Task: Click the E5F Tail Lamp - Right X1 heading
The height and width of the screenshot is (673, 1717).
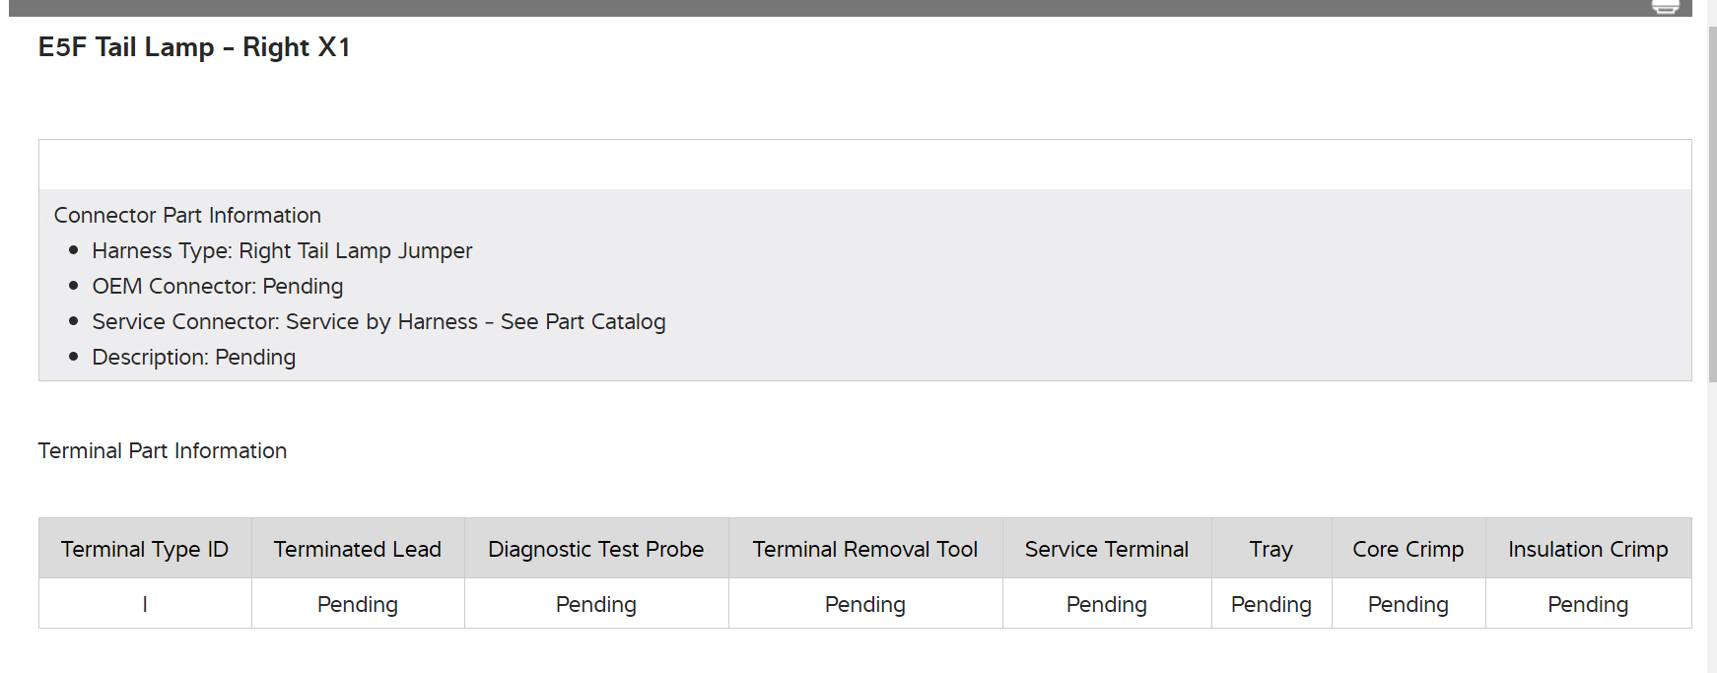Action: 194,47
